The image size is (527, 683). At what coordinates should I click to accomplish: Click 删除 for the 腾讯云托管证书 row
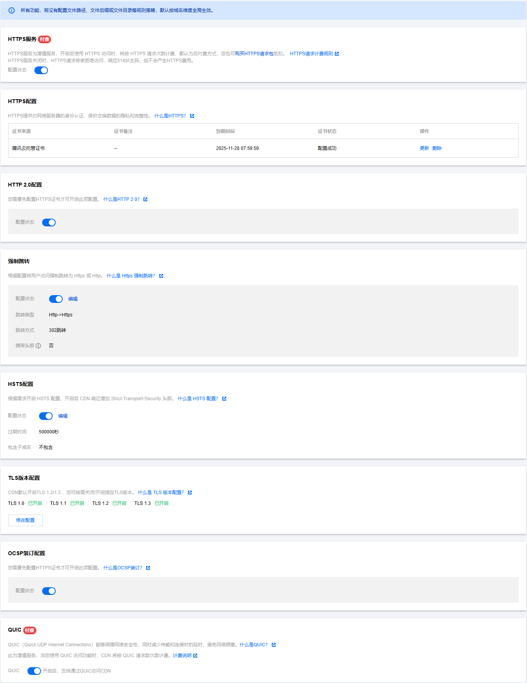click(x=437, y=148)
